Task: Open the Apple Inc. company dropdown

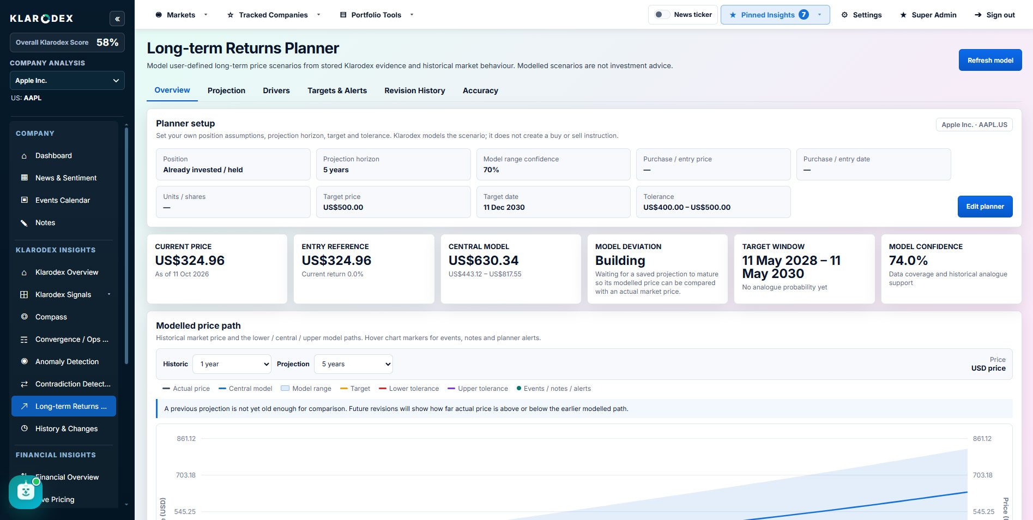Action: click(67, 81)
